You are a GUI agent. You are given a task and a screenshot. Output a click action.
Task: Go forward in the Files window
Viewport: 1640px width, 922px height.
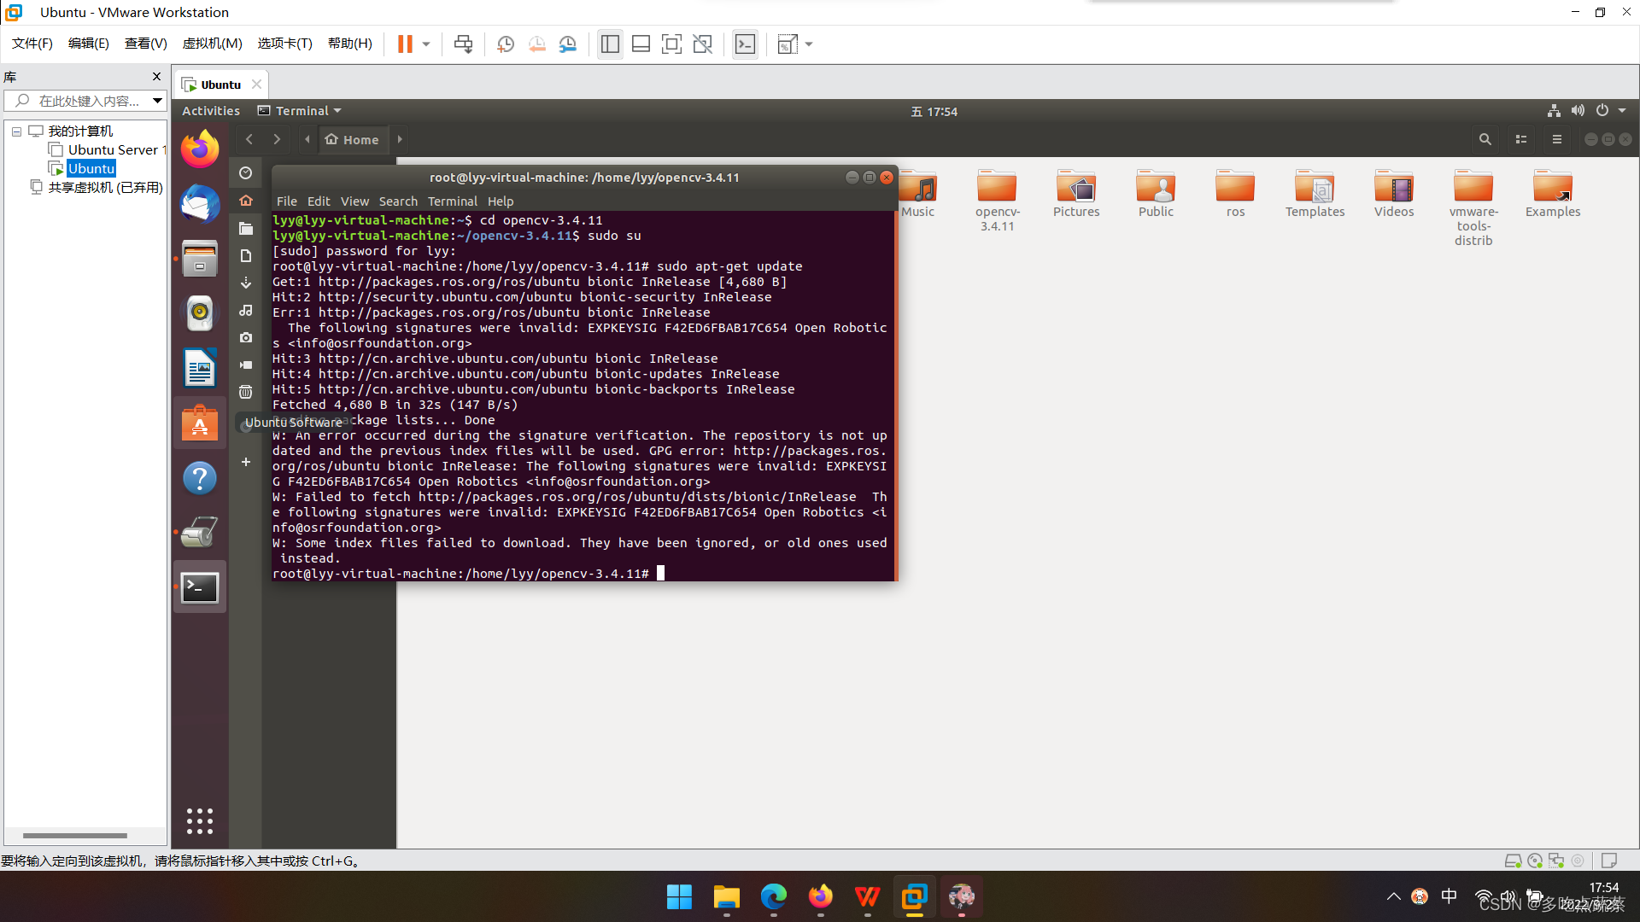click(x=277, y=139)
